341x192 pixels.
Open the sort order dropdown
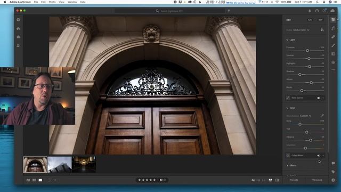[x=52, y=180]
